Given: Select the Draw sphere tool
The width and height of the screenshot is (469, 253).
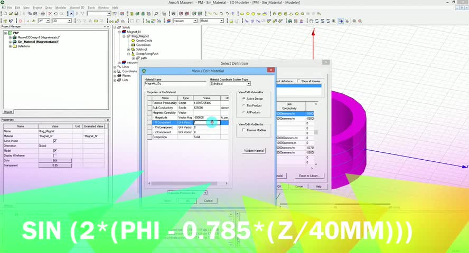Looking at the screenshot, I should pyautogui.click(x=297, y=14).
